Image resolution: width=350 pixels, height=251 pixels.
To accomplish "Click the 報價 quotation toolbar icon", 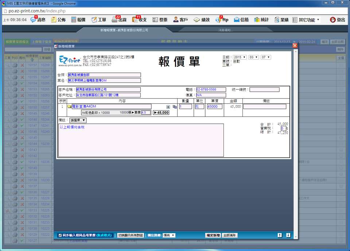I will (x=78, y=20).
